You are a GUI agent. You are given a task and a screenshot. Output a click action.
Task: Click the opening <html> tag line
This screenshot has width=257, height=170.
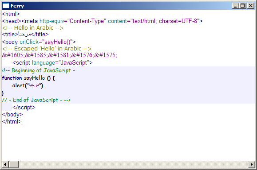coord(11,14)
